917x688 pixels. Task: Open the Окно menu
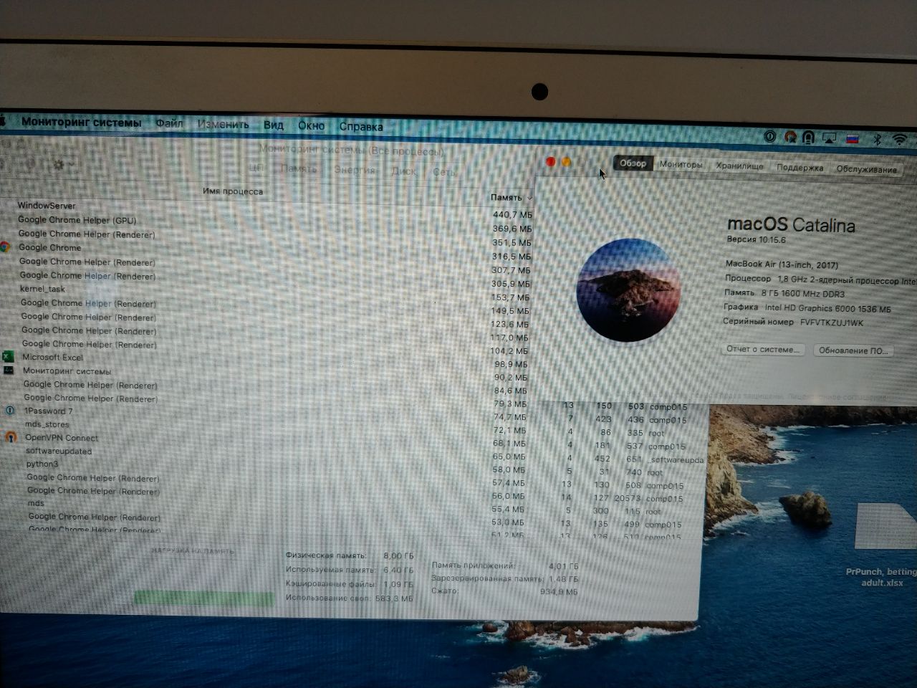[x=311, y=125]
